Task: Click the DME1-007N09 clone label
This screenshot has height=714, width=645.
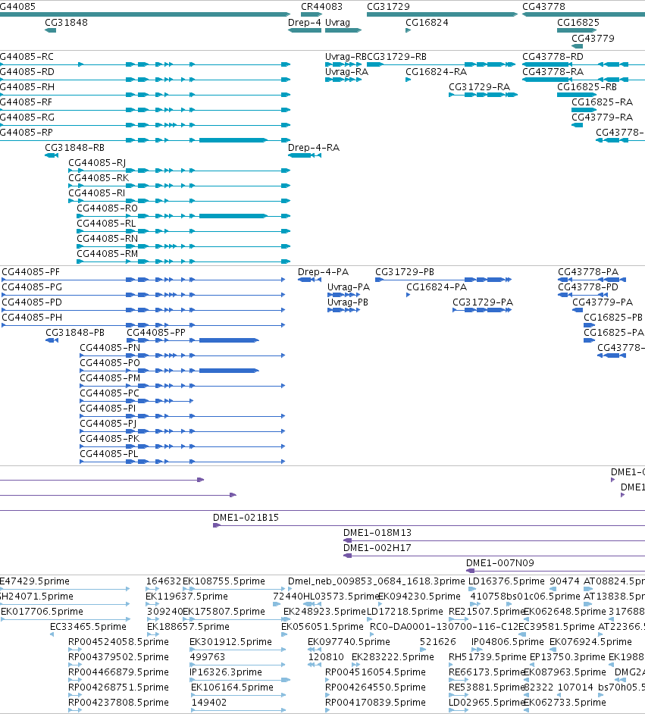Action: pyautogui.click(x=500, y=563)
